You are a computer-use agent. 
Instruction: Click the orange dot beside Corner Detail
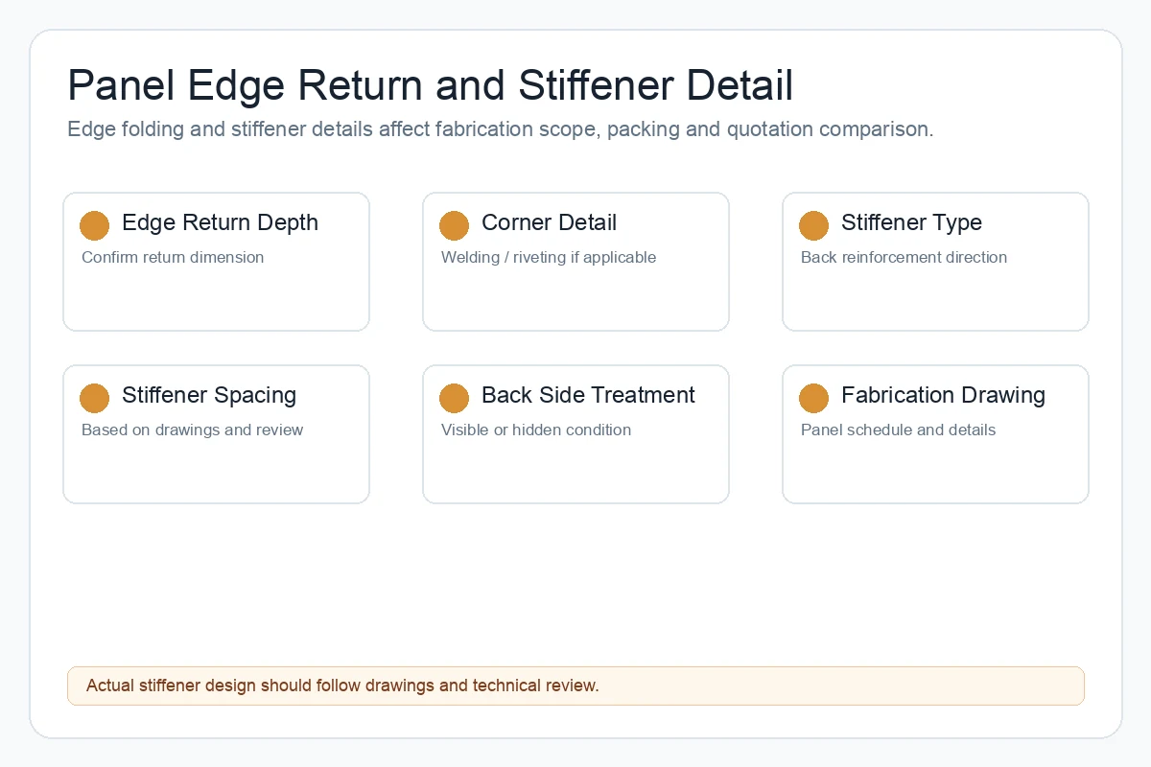(454, 225)
